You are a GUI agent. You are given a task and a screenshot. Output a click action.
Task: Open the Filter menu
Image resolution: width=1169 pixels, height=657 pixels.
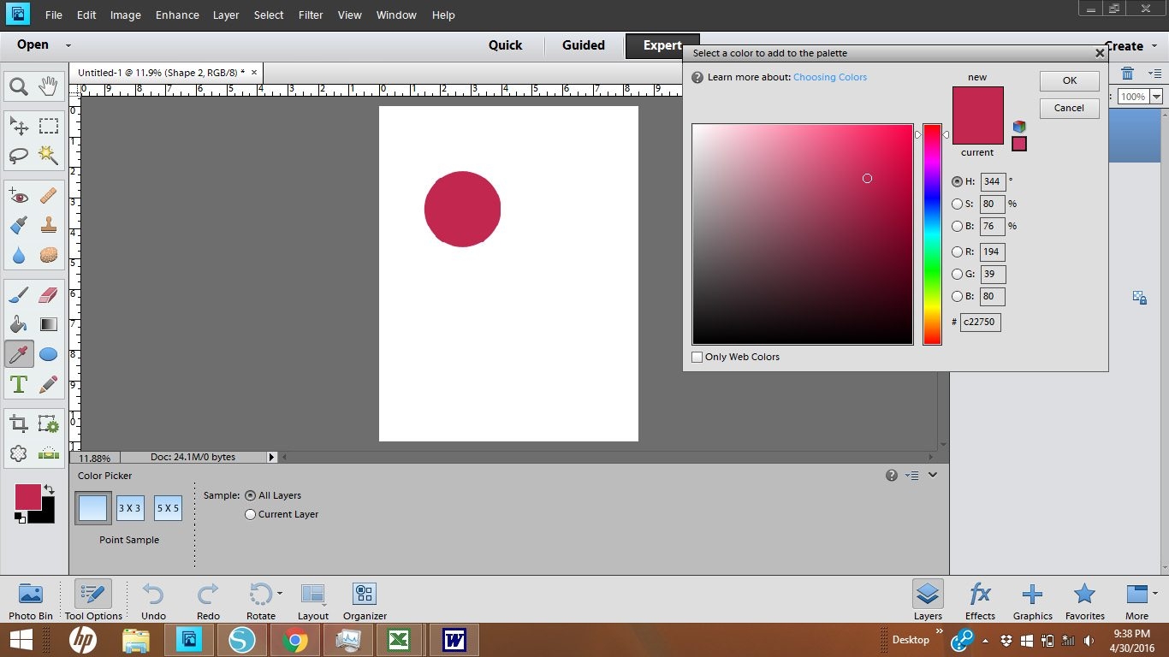[311, 15]
